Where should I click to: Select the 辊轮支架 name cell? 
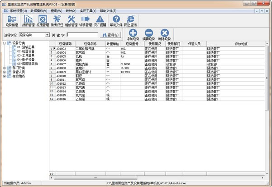pos(91,64)
